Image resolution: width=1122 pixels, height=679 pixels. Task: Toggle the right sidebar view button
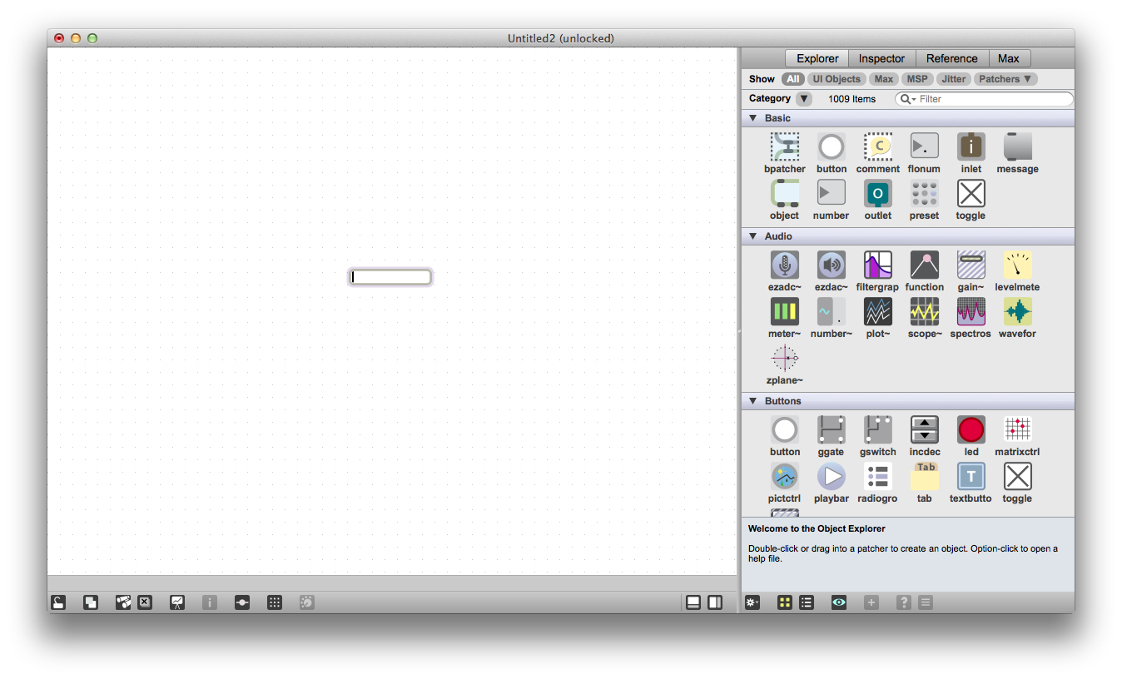point(715,602)
